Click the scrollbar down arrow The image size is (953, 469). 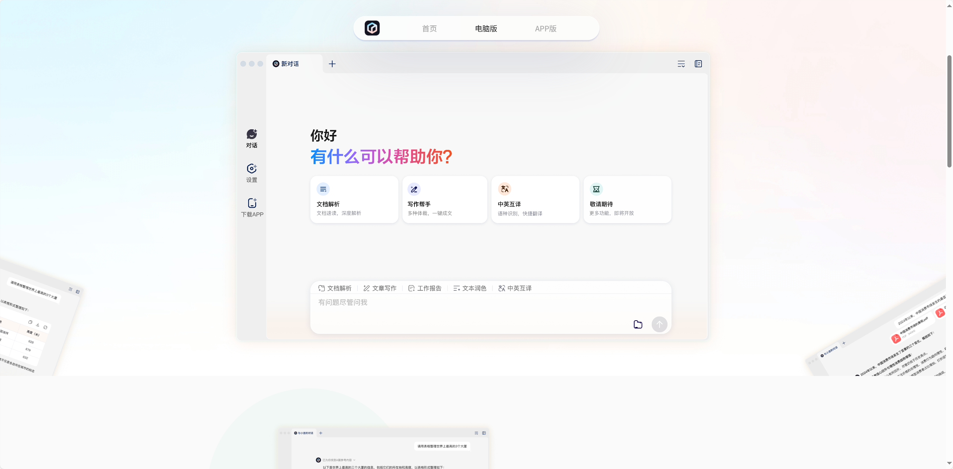949,463
